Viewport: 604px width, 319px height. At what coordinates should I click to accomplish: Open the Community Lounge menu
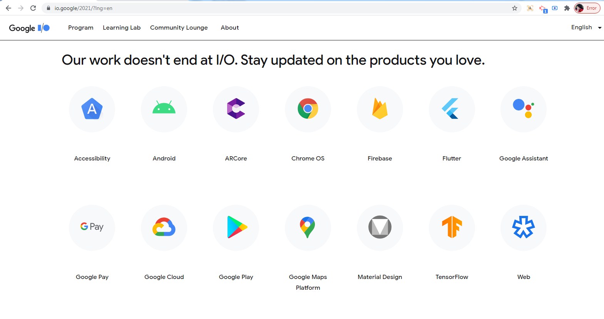pos(179,28)
